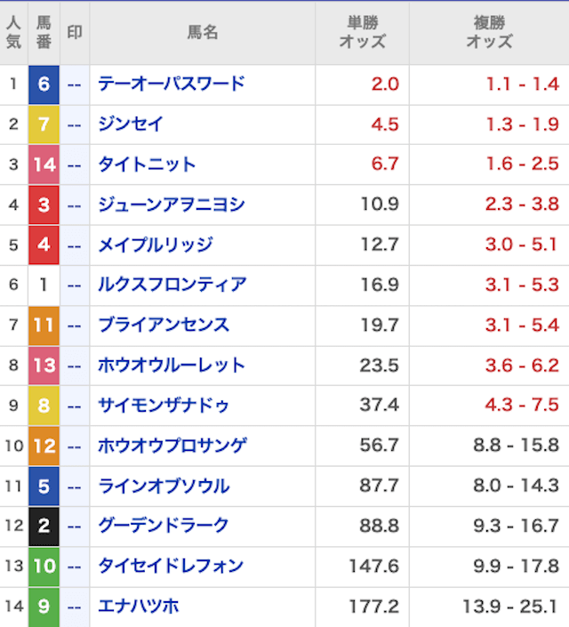
Task: Open タイトニット horse details
Action: (x=147, y=165)
